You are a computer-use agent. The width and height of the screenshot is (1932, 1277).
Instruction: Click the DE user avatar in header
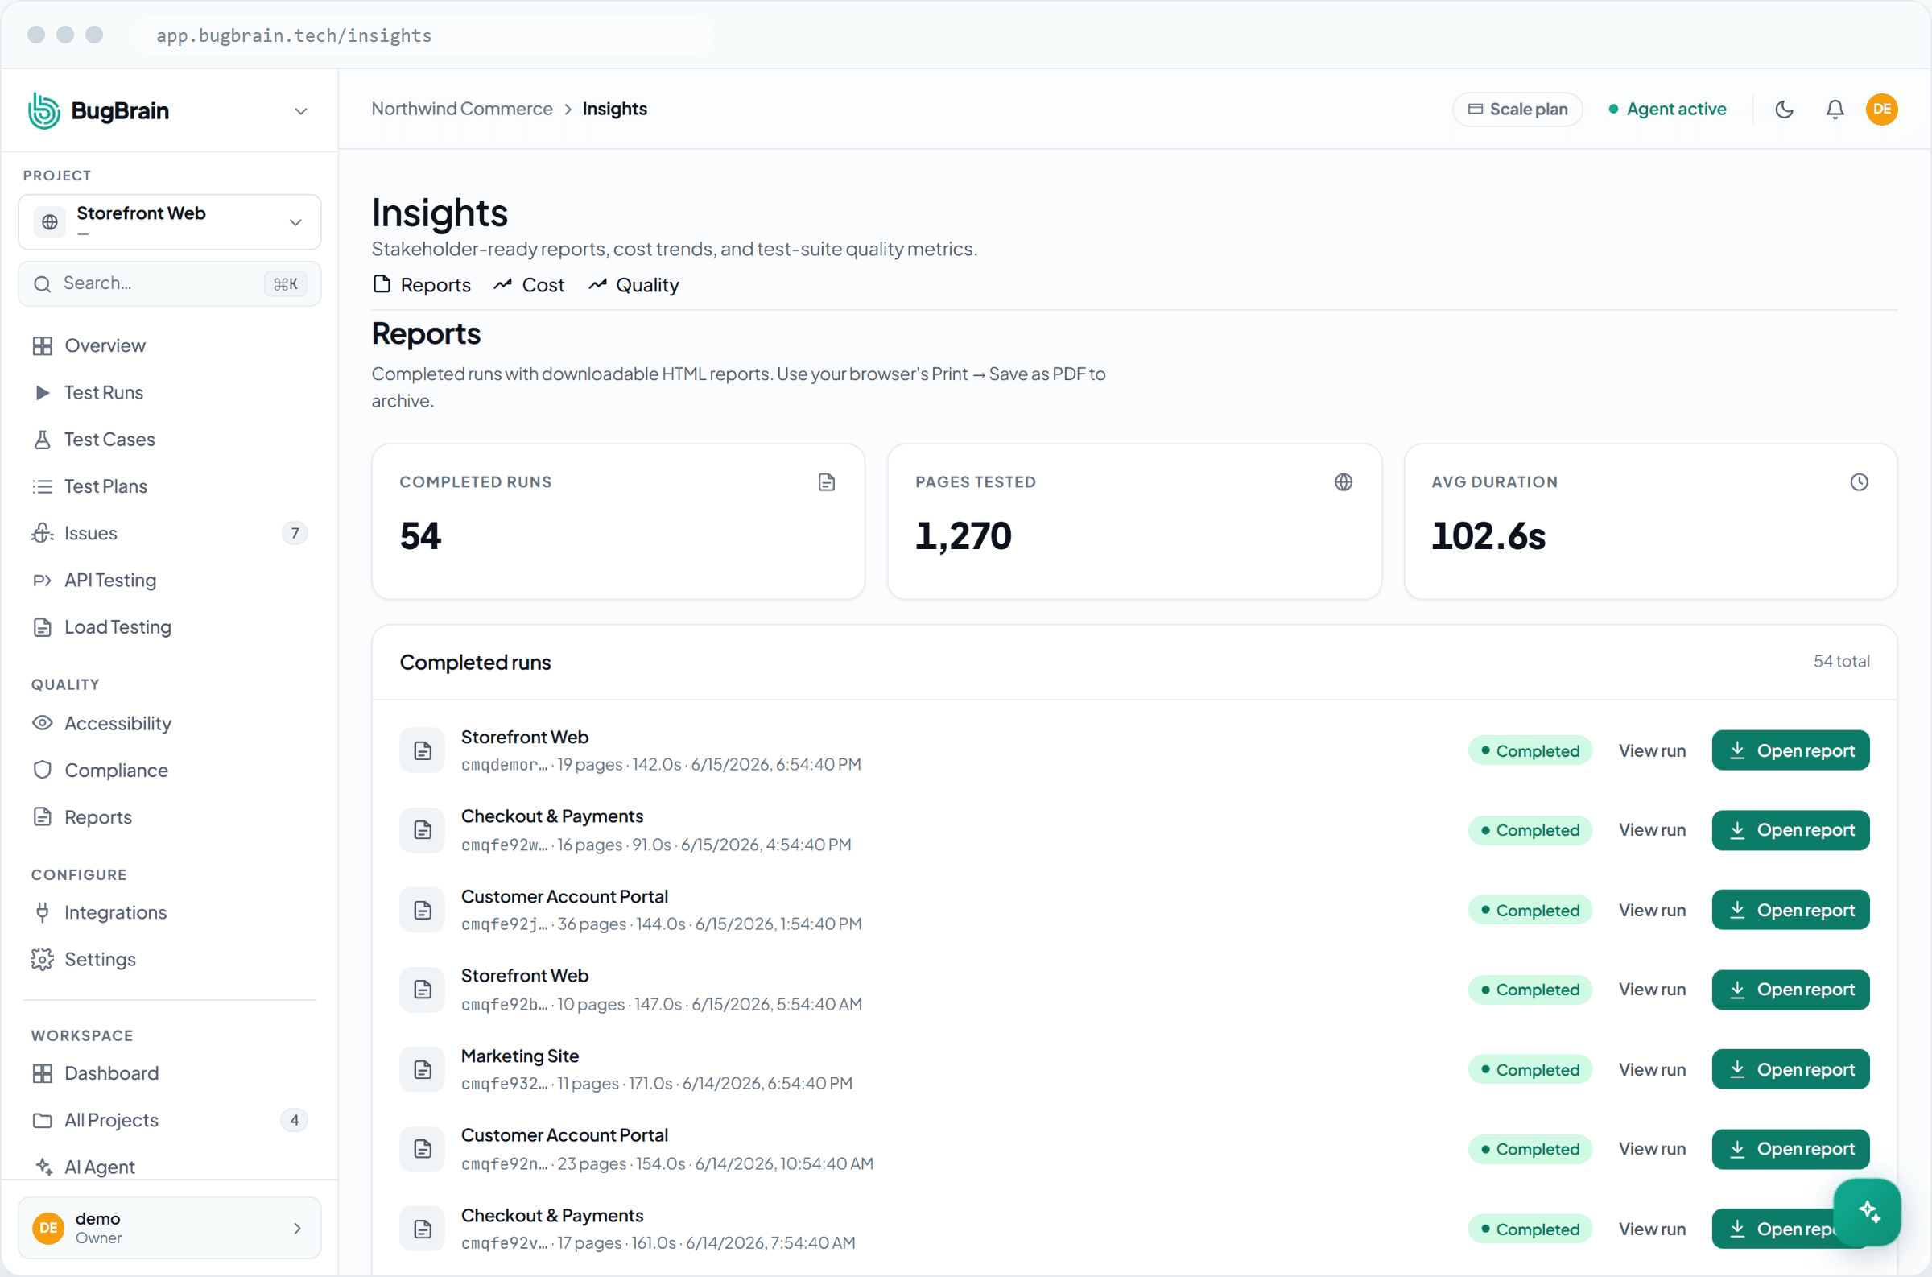1881,110
